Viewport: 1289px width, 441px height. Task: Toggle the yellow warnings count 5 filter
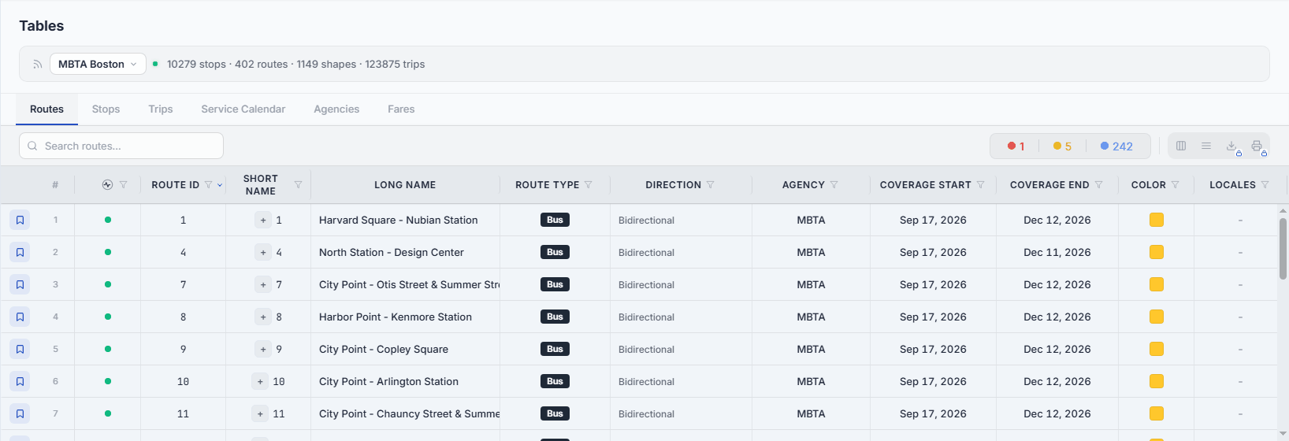pos(1062,146)
